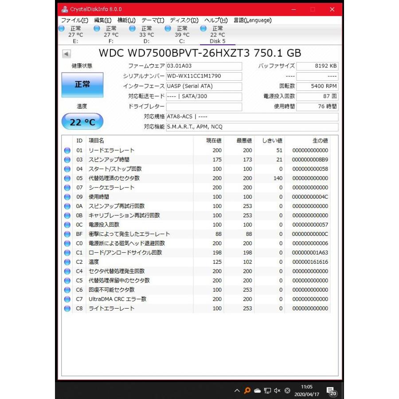Click the 現在値 column header
399x399 pixels.
pyautogui.click(x=214, y=141)
